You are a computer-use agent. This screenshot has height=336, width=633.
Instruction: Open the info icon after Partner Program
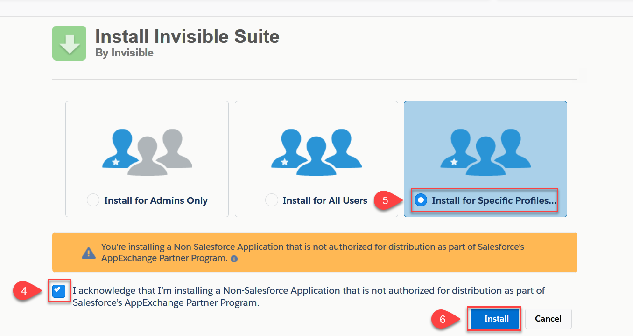(234, 259)
